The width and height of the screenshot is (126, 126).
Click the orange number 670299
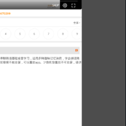click(5, 13)
